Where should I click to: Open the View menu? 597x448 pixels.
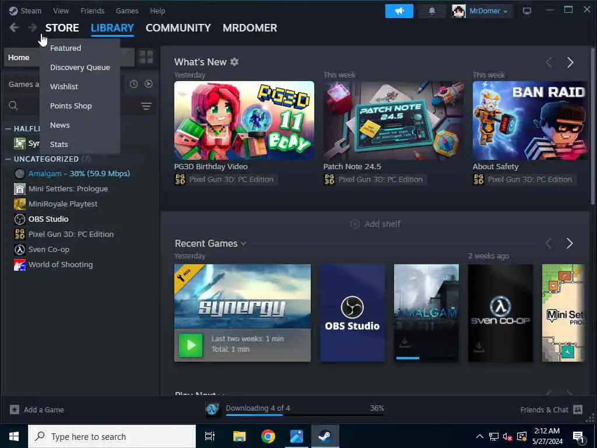[x=61, y=10]
